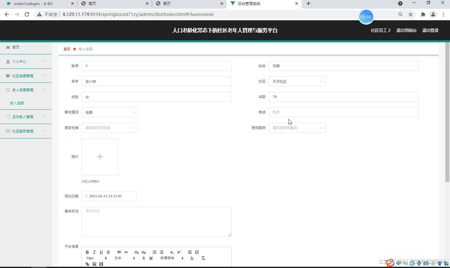Open the browser extensions menu

point(423,14)
